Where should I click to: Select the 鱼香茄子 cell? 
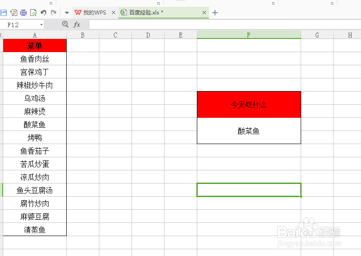coord(35,151)
